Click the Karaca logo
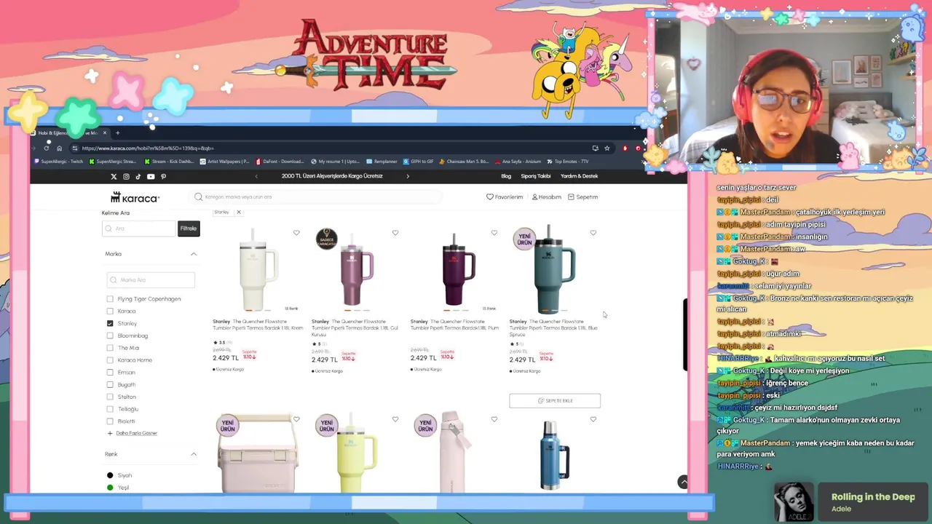Image resolution: width=932 pixels, height=524 pixels. point(135,197)
